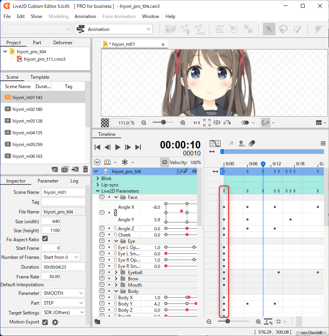
Task: Open motion export settings gear
Action: [55, 322]
